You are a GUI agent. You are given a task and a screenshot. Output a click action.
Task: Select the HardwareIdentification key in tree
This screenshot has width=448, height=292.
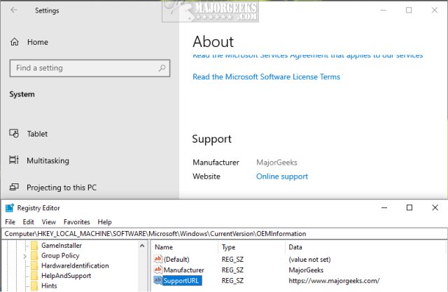click(x=75, y=265)
